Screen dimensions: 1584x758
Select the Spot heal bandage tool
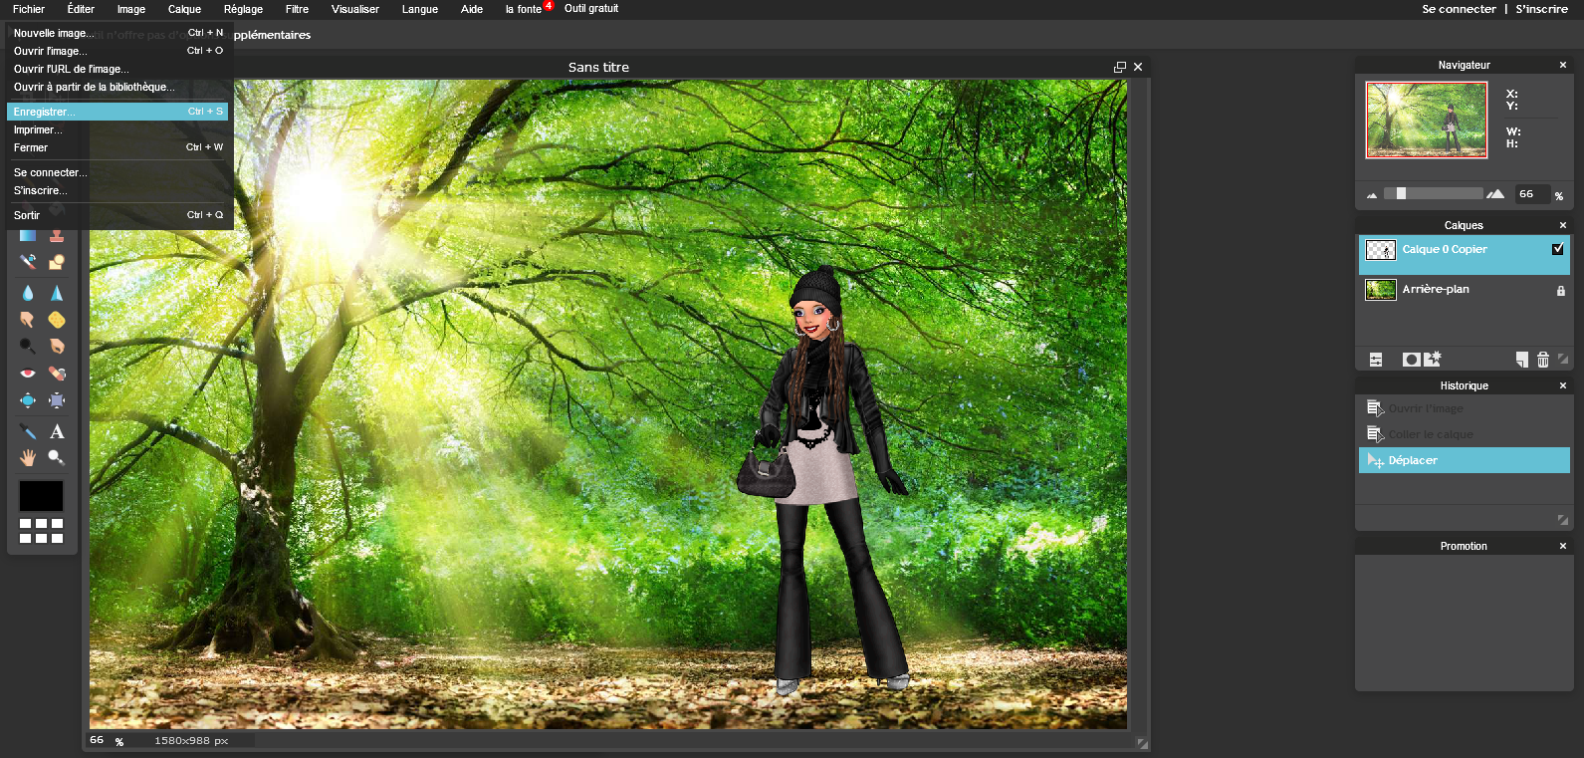(57, 374)
